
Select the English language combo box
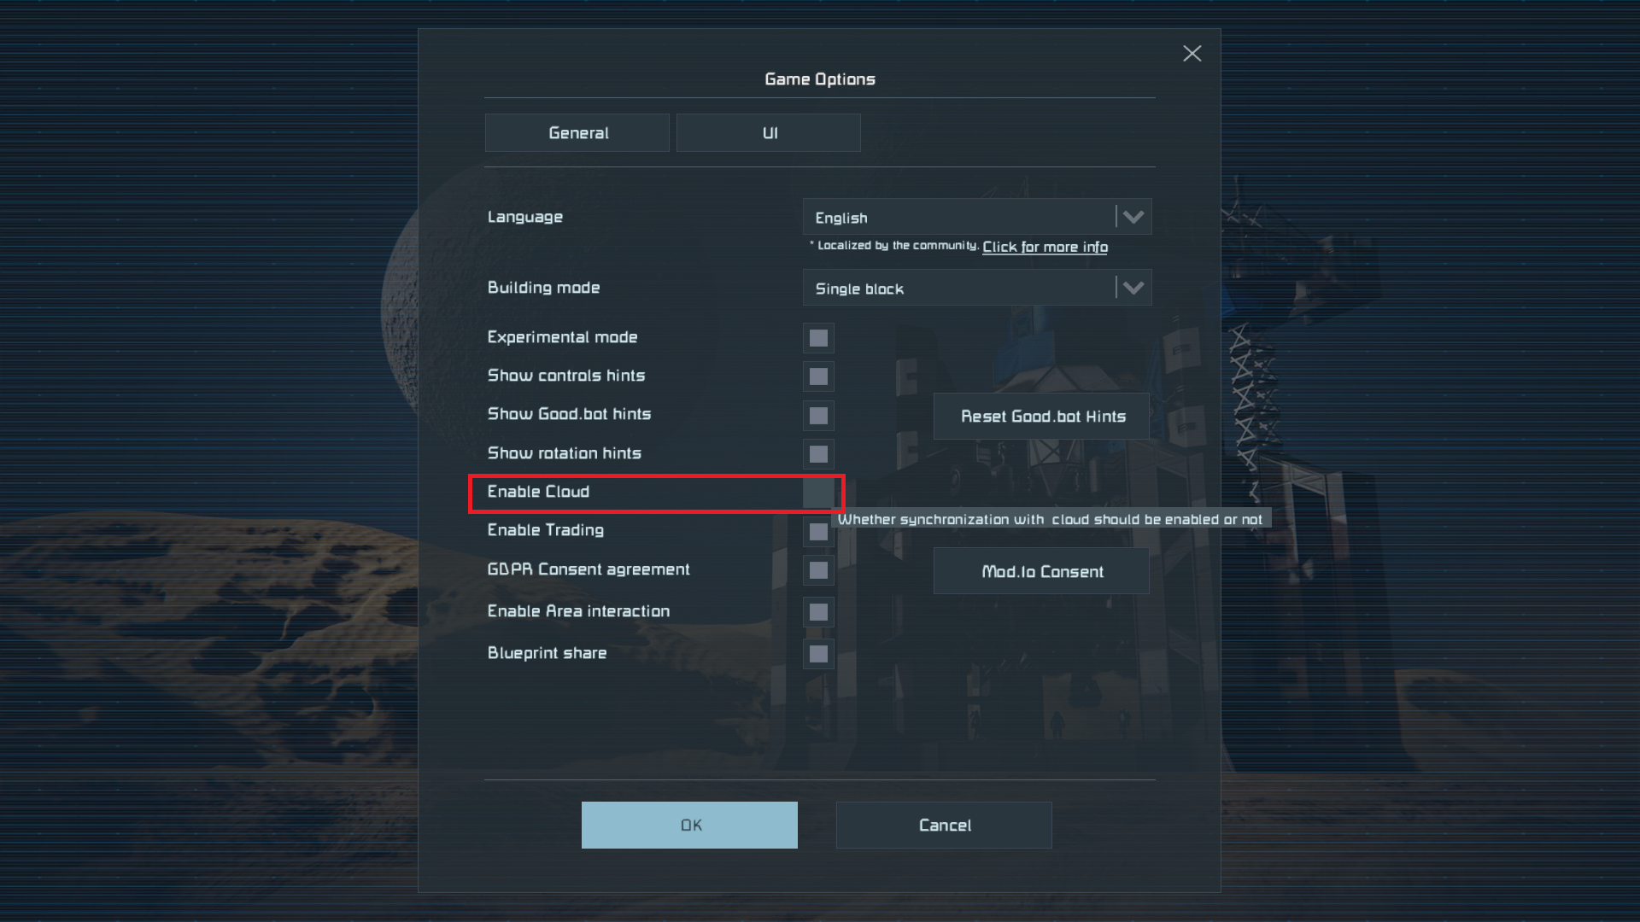(976, 217)
